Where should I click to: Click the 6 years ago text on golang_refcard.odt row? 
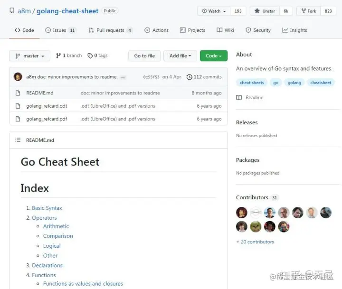coord(209,106)
